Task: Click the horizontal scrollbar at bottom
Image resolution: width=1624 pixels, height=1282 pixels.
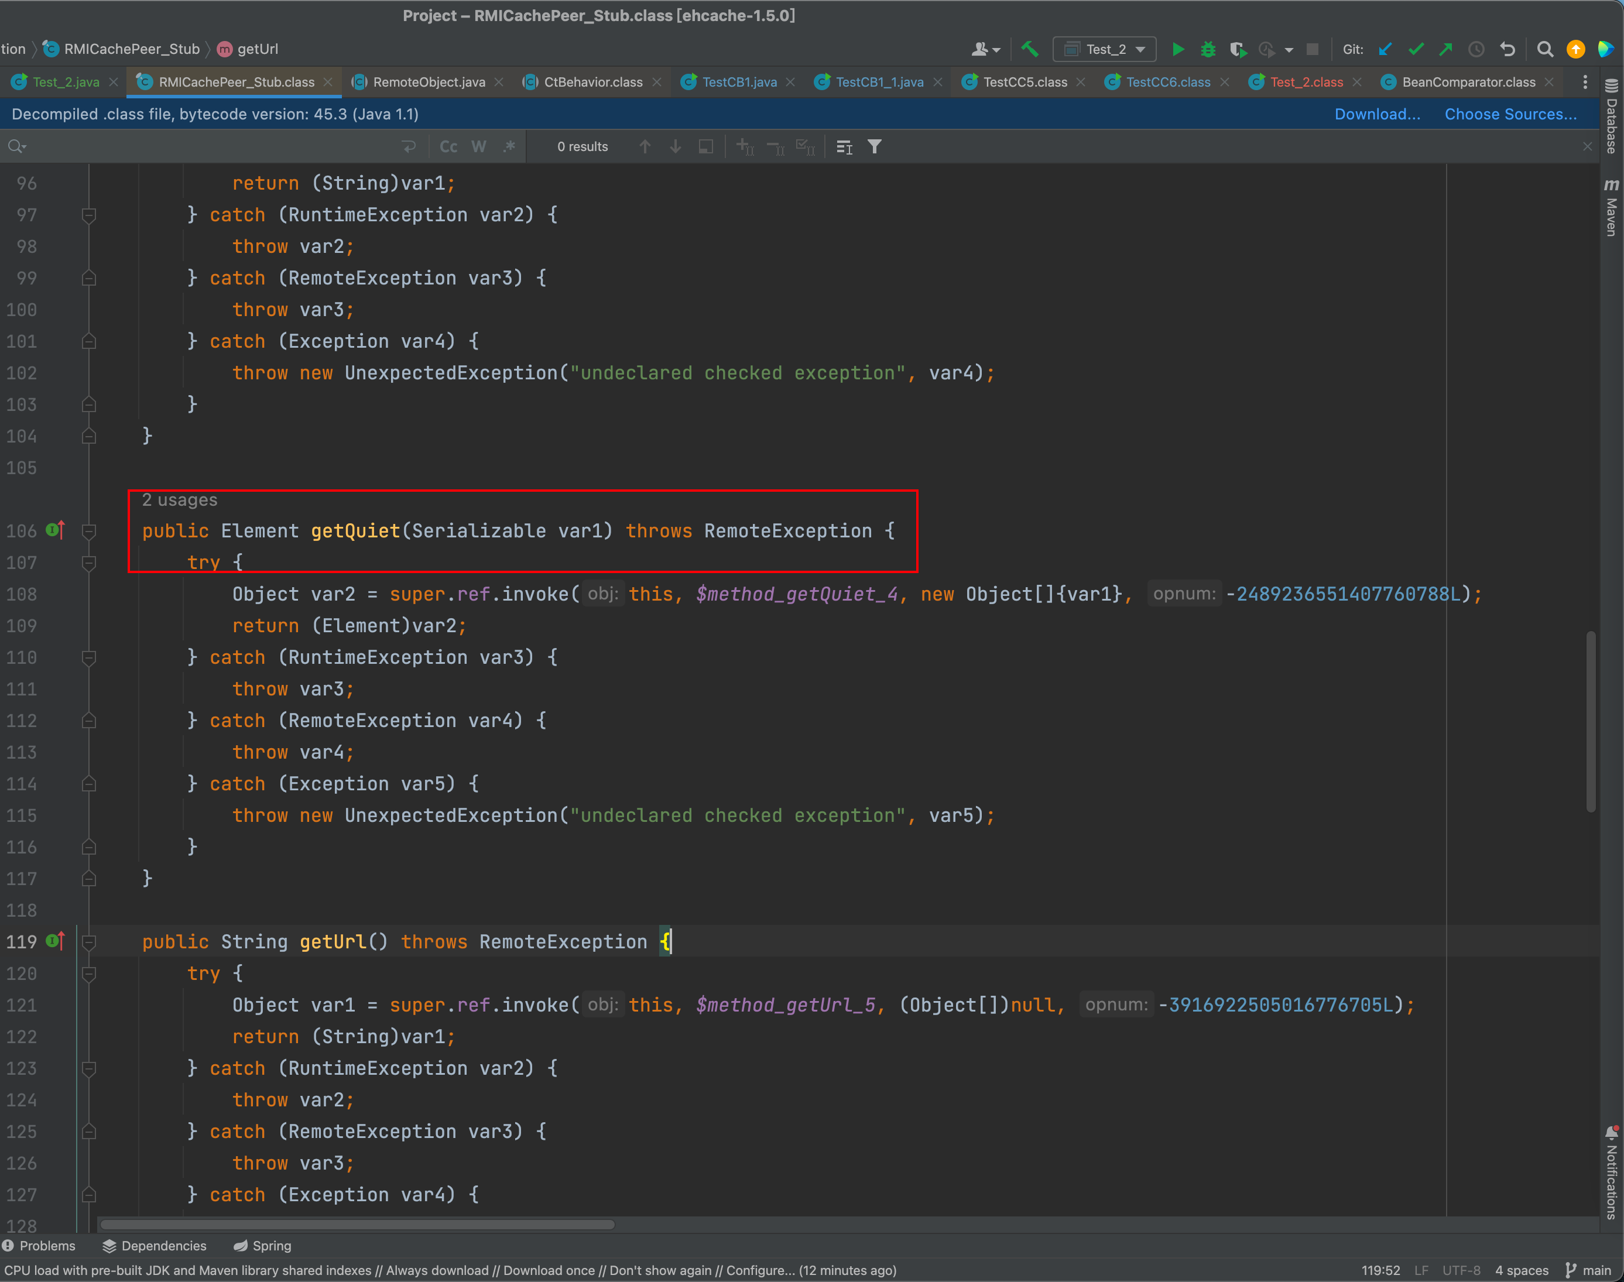Action: point(357,1224)
